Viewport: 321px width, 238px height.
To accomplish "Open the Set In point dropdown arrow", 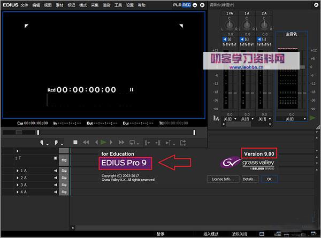I will click(48, 144).
